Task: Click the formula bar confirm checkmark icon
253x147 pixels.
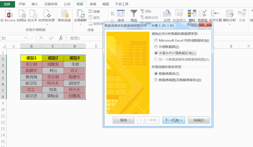Action: pos(51,38)
